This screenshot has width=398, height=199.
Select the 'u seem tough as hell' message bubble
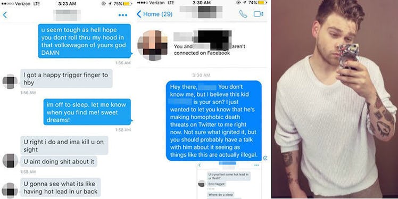click(x=85, y=41)
